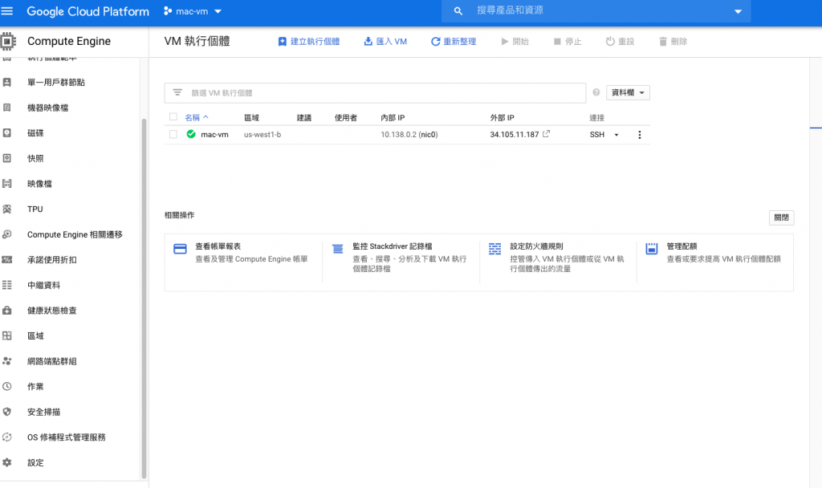Click 匯入 VM import button
The image size is (822, 488).
(x=385, y=42)
